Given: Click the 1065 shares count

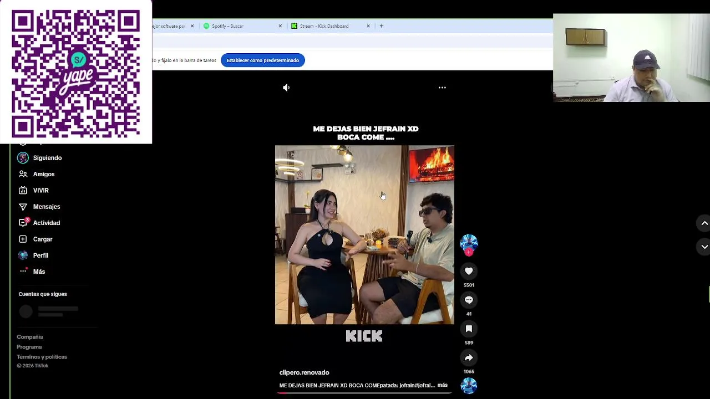Looking at the screenshot, I should (469, 372).
